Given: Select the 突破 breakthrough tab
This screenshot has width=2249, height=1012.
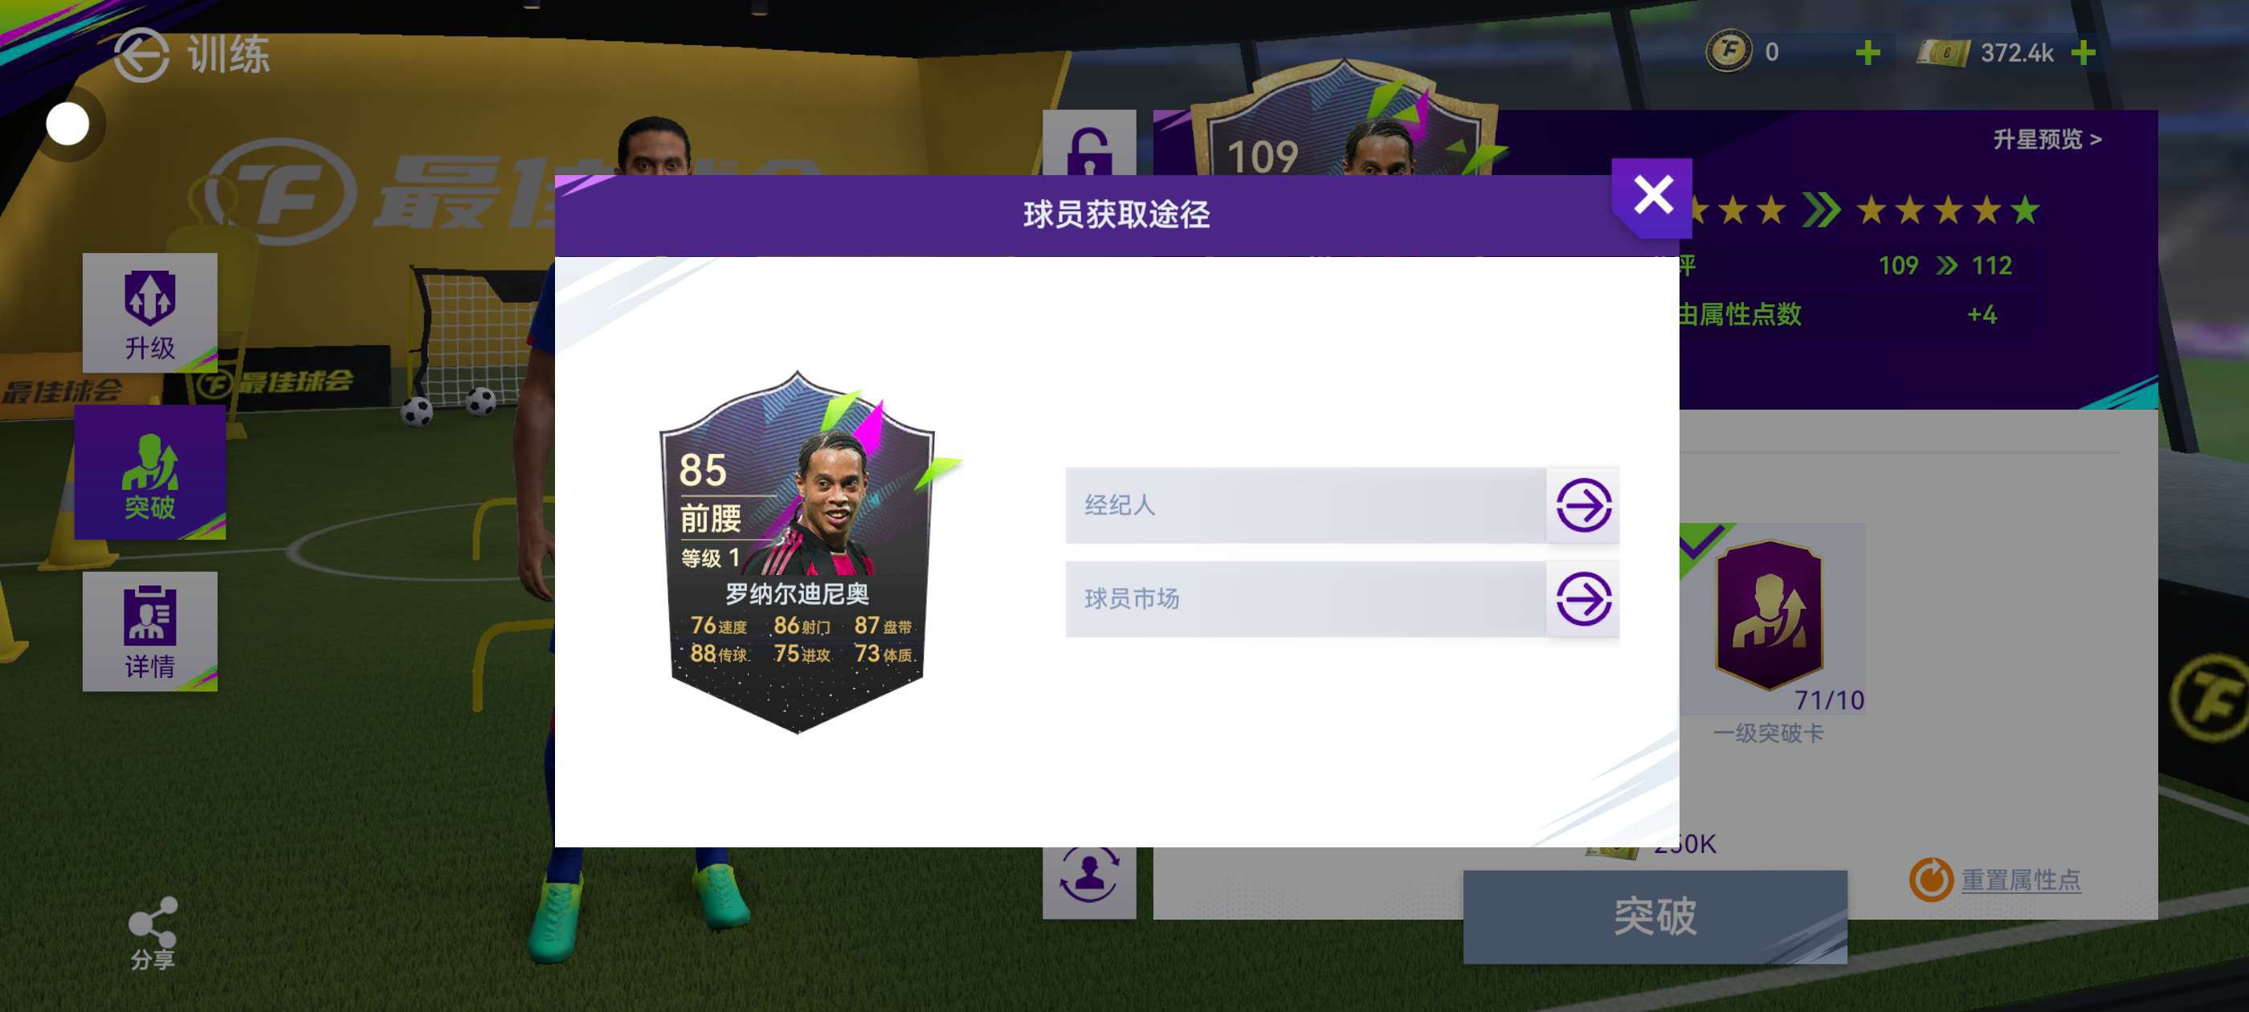Looking at the screenshot, I should tap(150, 472).
